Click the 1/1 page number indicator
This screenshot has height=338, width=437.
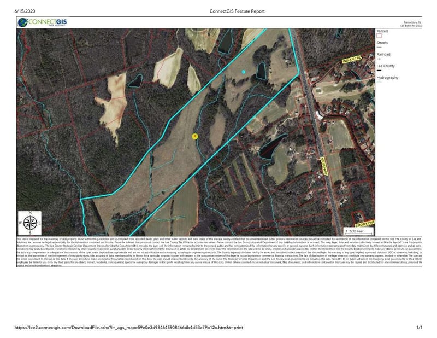pyautogui.click(x=419, y=327)
